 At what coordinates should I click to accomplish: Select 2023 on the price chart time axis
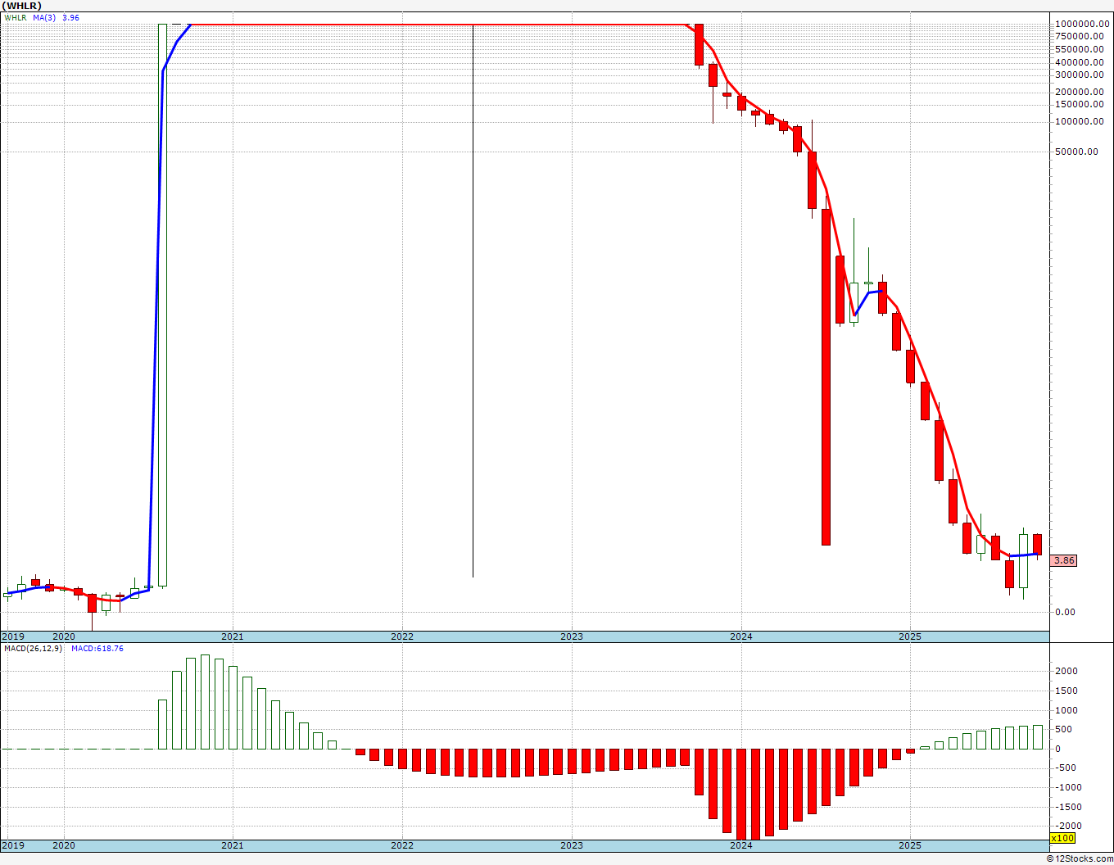pos(572,636)
